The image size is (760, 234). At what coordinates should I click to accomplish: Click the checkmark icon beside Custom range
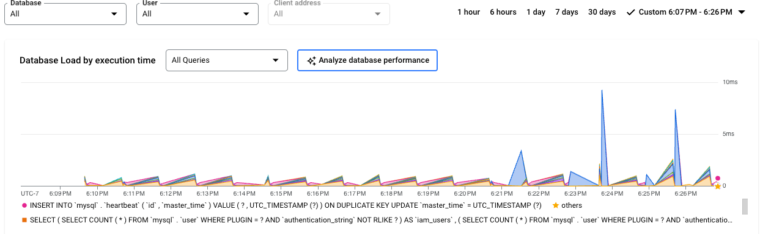coord(631,12)
